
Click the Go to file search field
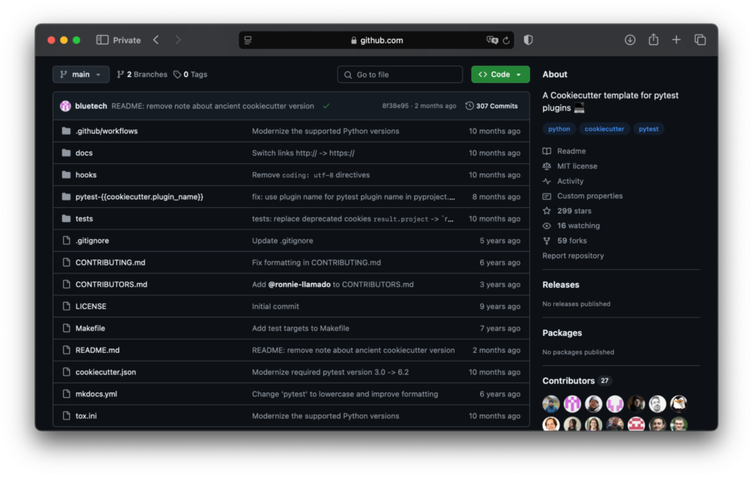400,74
